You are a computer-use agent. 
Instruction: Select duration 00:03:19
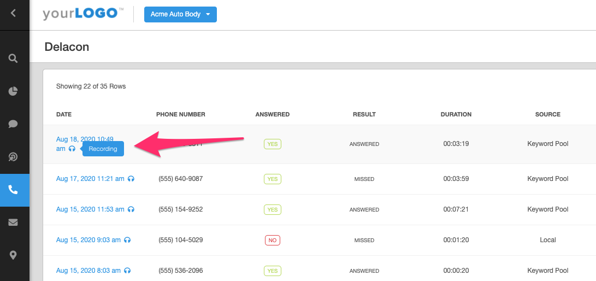coord(456,144)
